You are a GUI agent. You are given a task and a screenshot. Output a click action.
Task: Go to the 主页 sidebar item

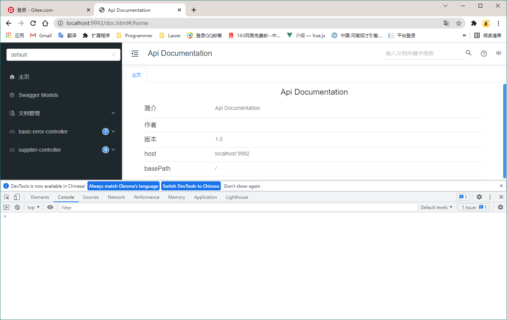pos(61,77)
